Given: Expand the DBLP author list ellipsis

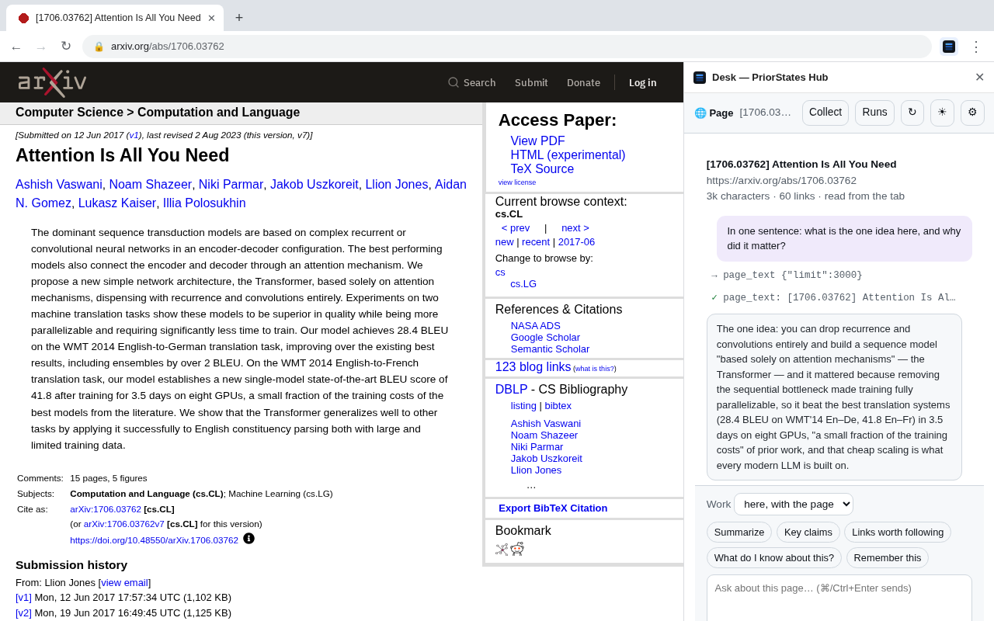Looking at the screenshot, I should point(531,485).
